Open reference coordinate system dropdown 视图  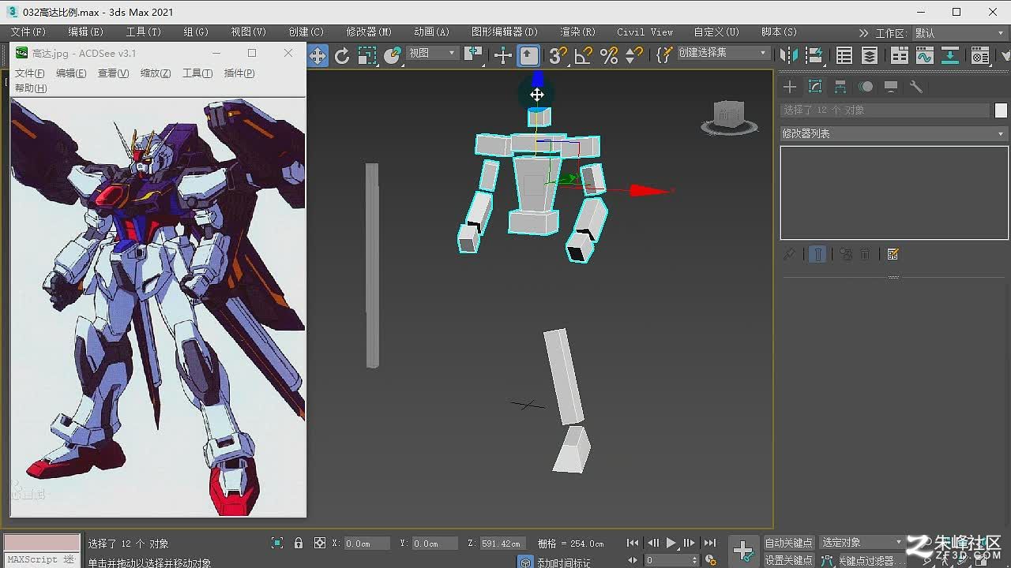(432, 53)
